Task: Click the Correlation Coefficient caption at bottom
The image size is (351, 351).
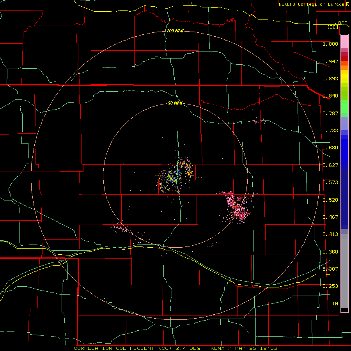Action: tap(175, 348)
